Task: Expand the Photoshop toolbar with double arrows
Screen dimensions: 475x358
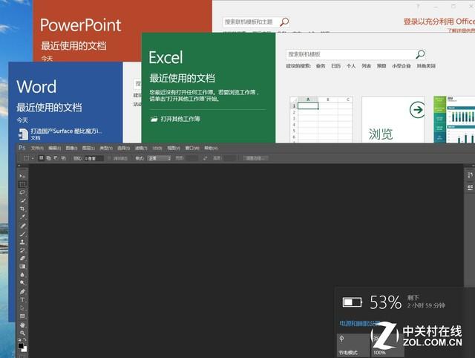Action: (x=19, y=166)
